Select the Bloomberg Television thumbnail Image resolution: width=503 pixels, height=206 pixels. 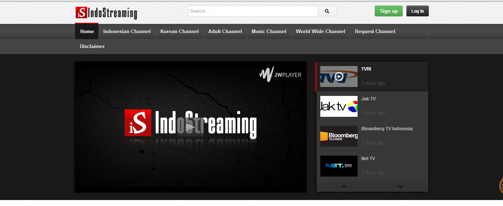click(339, 136)
